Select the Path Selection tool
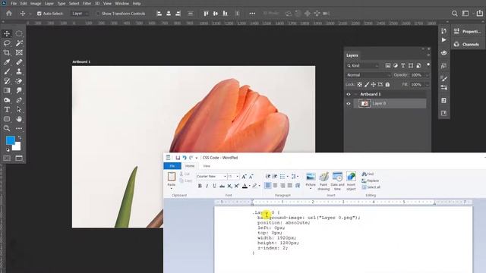486x273 pixels. coord(19,109)
